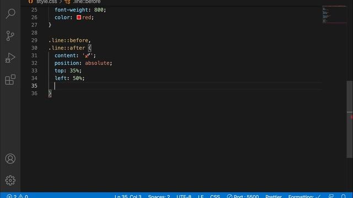This screenshot has width=353, height=198.
Task: Click 'Ln 35, Col 3' in status bar
Action: [128, 196]
